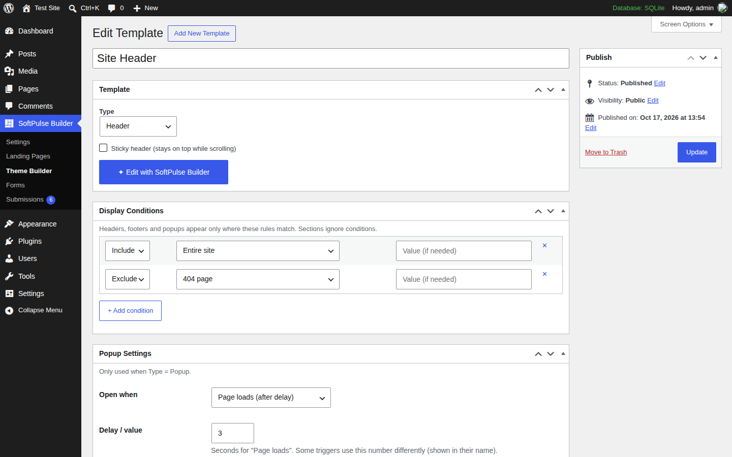This screenshot has width=732, height=457.
Task: Move Display Conditions panel down
Action: [x=551, y=211]
